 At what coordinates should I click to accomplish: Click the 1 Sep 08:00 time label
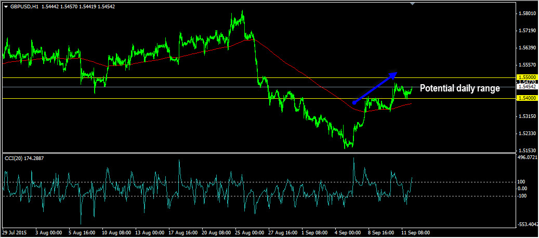click(x=315, y=232)
